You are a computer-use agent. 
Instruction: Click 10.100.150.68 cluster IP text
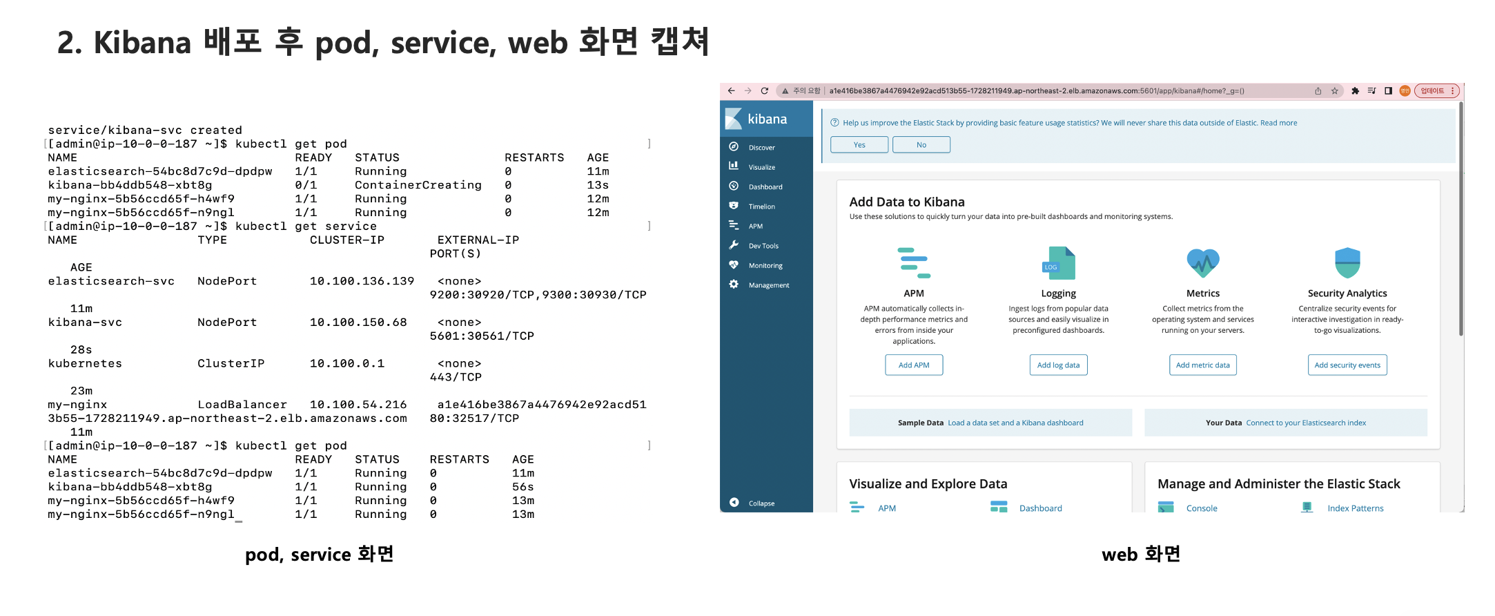coord(358,323)
